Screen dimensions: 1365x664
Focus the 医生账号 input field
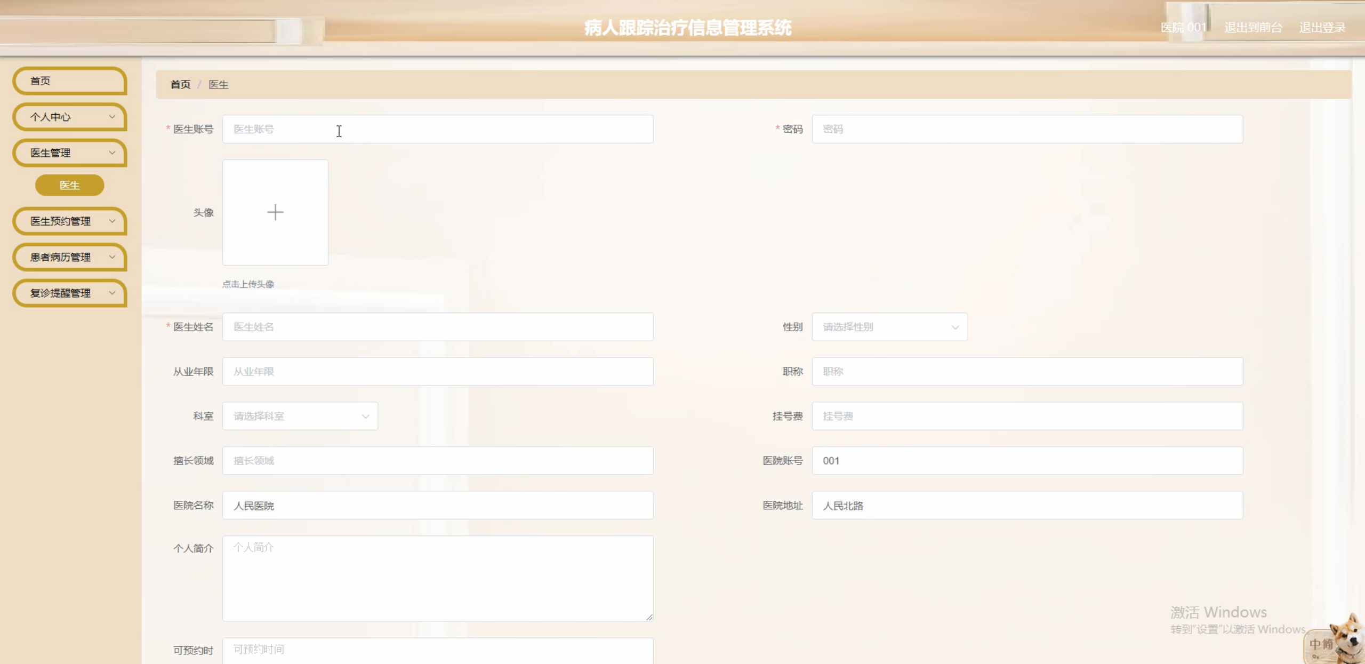click(437, 129)
